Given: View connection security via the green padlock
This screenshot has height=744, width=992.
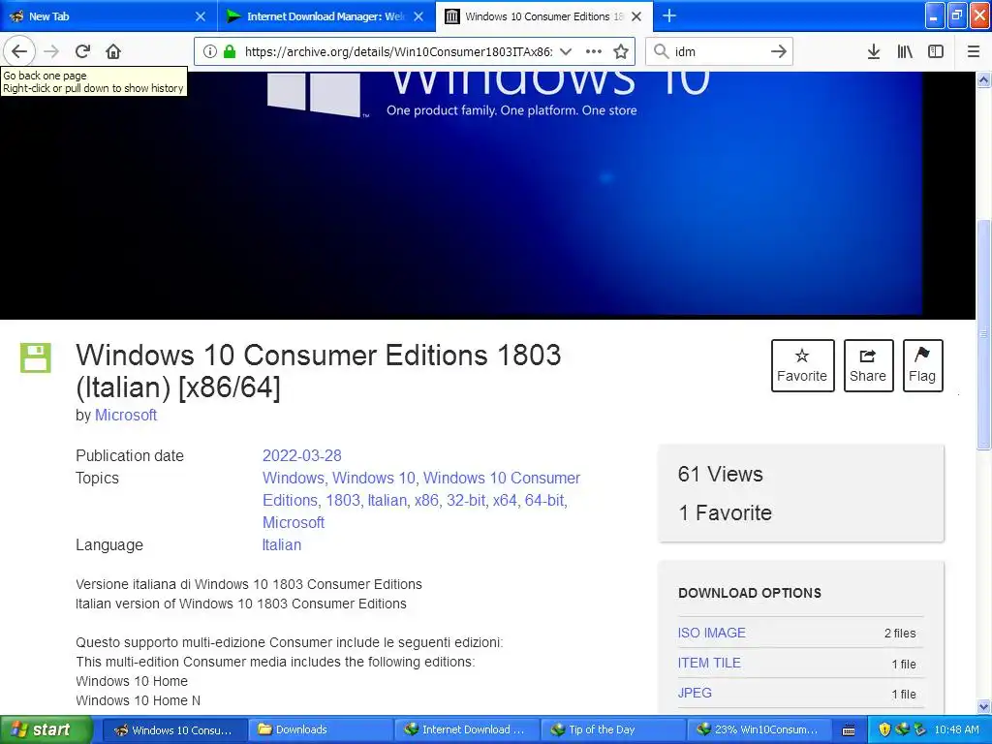Looking at the screenshot, I should tap(230, 51).
